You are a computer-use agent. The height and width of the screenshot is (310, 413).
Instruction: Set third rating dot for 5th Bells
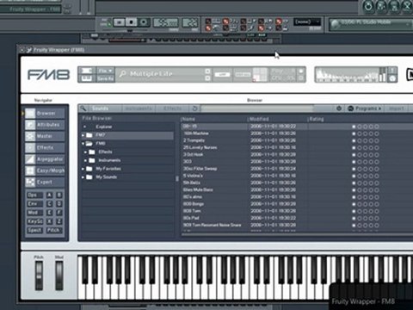click(365, 183)
